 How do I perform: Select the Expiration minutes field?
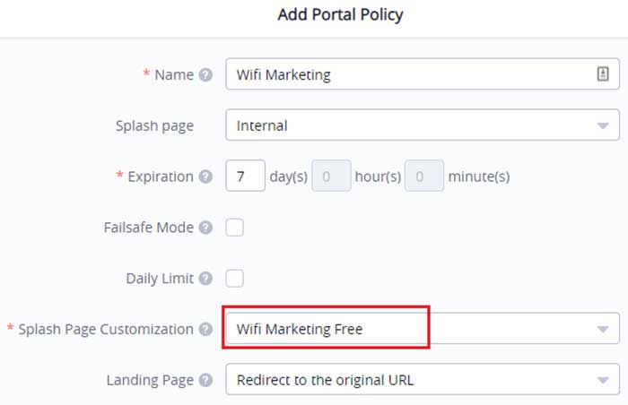tap(424, 177)
